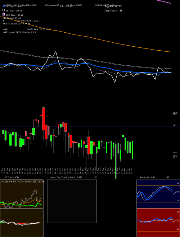This screenshot has width=180, height=237.
Task: Click the 24.7 price axis label
Action: click(175, 125)
